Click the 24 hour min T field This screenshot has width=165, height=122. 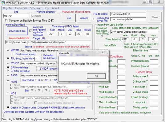click(x=154, y=82)
